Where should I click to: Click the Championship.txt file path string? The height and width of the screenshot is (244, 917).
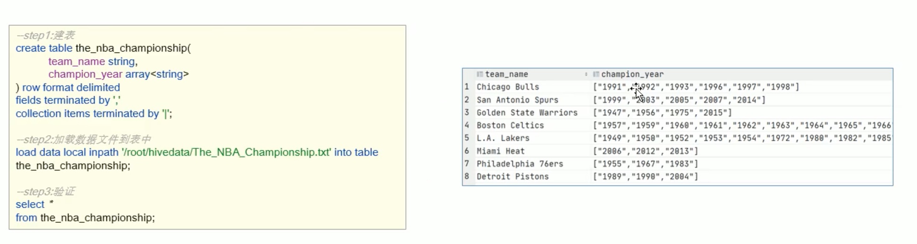pyautogui.click(x=226, y=152)
